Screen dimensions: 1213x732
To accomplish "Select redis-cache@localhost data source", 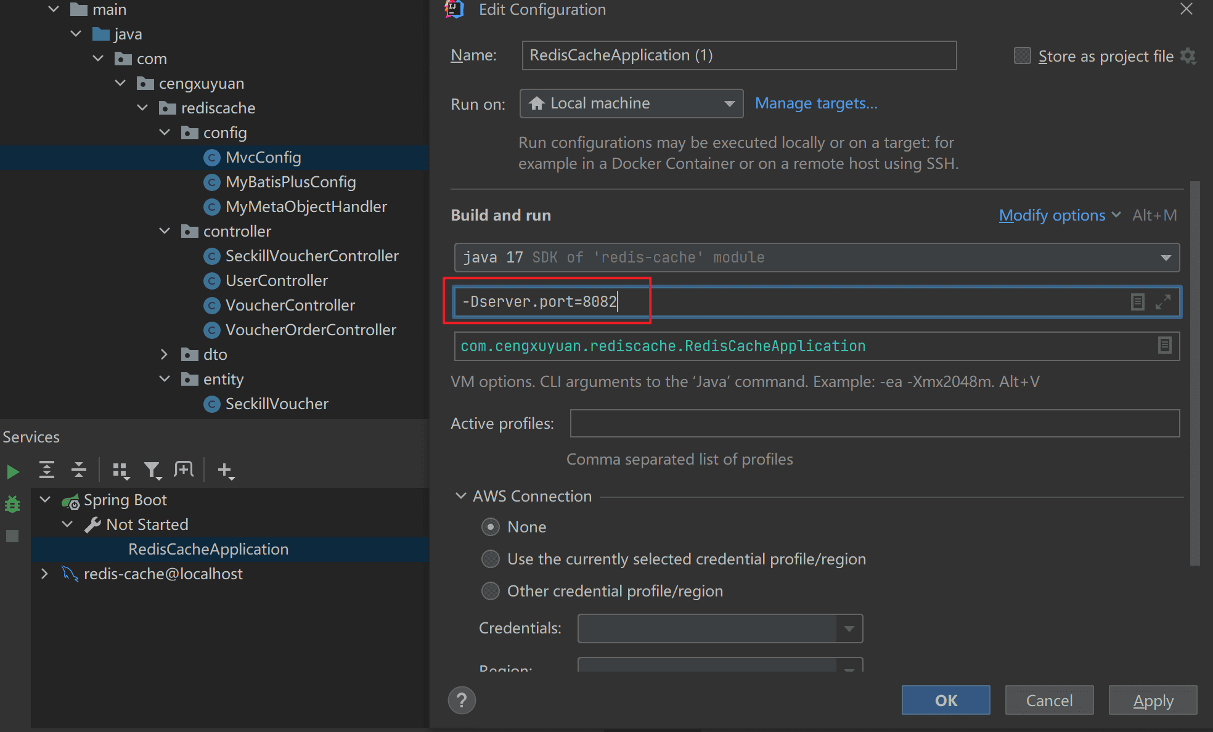I will click(163, 574).
